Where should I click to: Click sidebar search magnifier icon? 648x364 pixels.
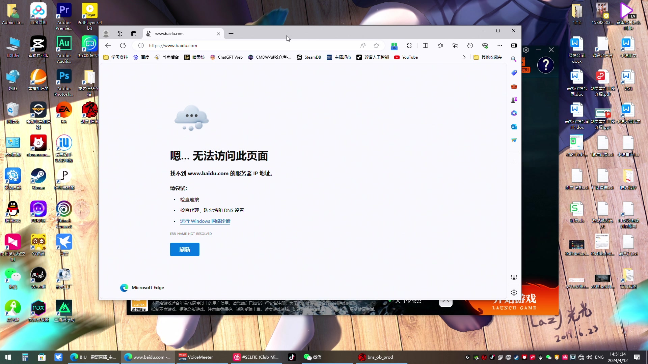point(514,59)
